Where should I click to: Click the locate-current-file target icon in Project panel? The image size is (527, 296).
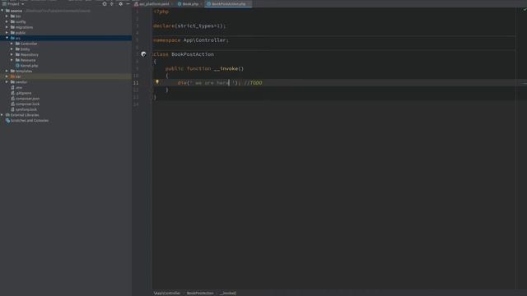pos(105,4)
